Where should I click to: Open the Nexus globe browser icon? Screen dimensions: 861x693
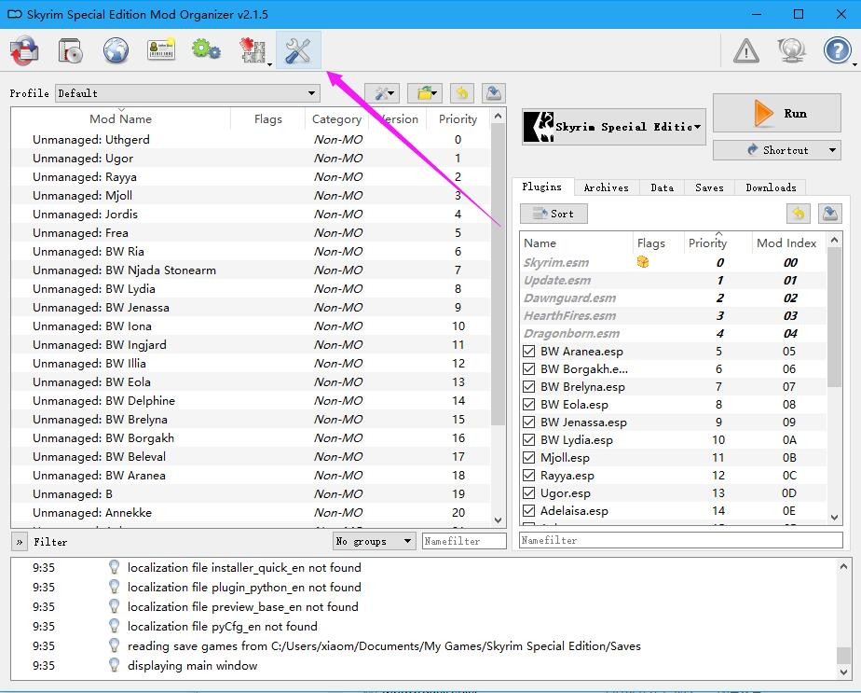[x=116, y=50]
